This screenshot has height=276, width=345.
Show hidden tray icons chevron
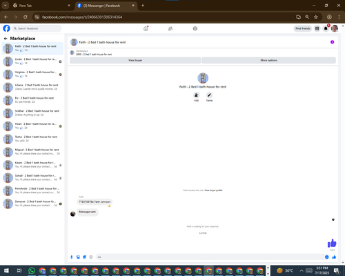[302, 270]
